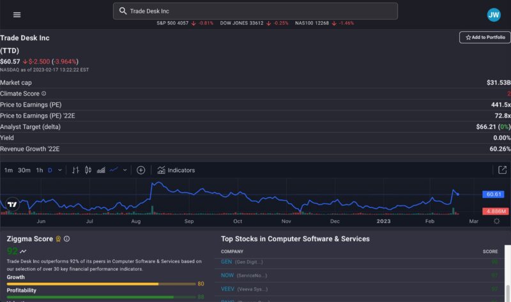Viewport: 511px width, 302px height.
Task: Select the 1h chart interval
Action: tap(40, 170)
